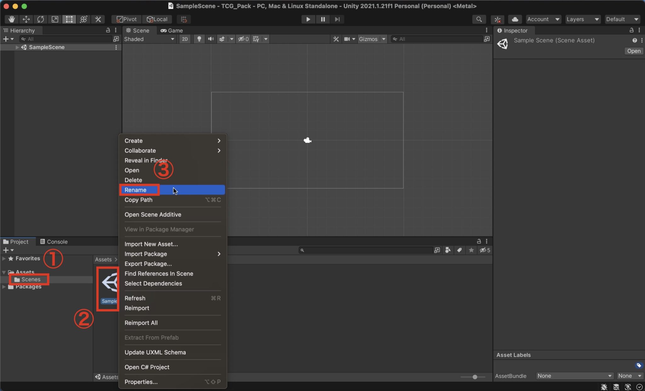Open the Account dropdown

click(x=543, y=19)
